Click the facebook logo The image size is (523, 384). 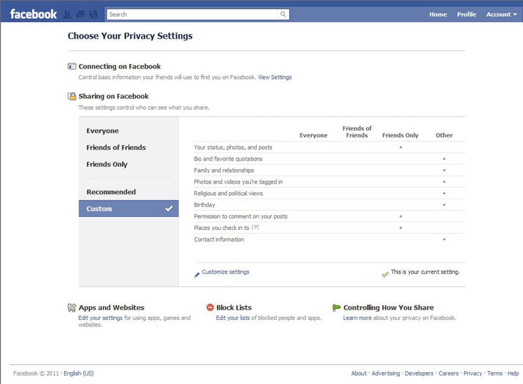(33, 14)
